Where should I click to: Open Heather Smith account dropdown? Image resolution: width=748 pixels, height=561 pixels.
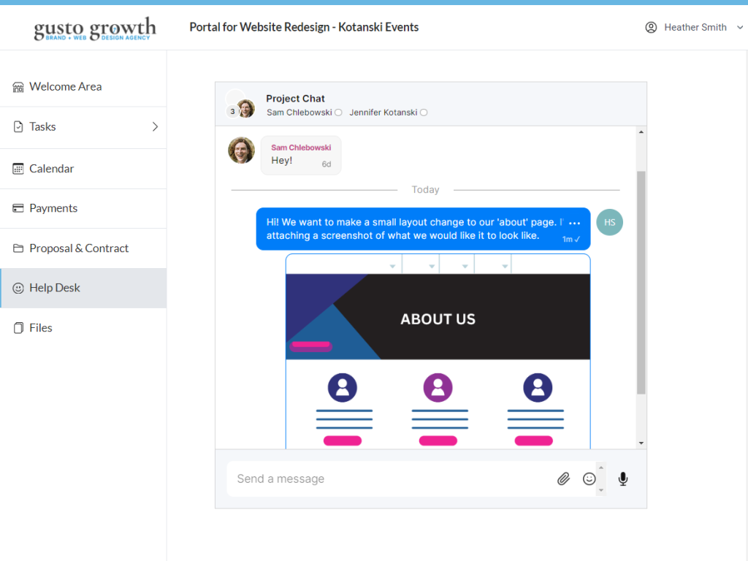(740, 28)
